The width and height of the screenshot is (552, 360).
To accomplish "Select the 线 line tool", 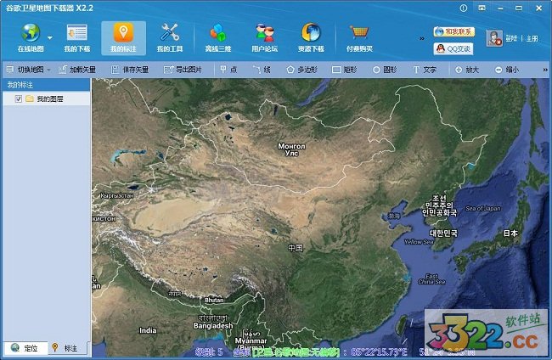I will click(262, 70).
